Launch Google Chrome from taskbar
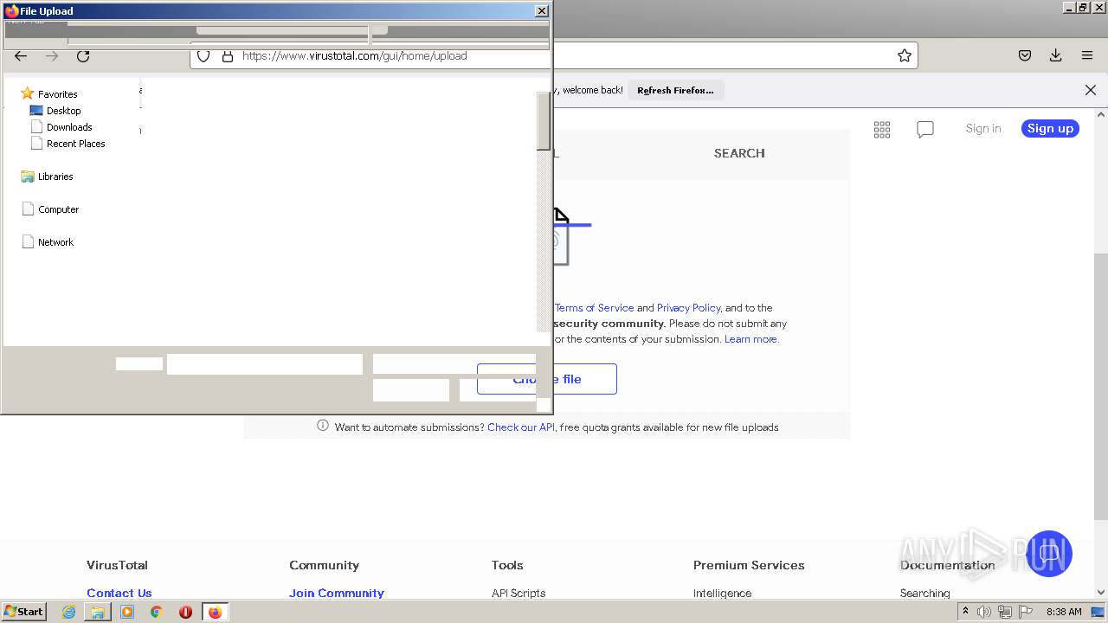The height and width of the screenshot is (623, 1108). (156, 612)
